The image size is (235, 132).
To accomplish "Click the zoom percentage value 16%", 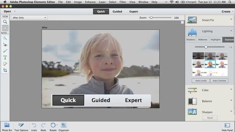I will coord(176,18).
